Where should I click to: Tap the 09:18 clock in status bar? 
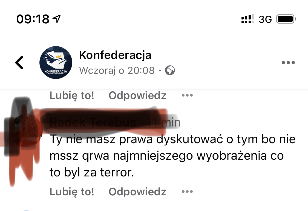(33, 19)
